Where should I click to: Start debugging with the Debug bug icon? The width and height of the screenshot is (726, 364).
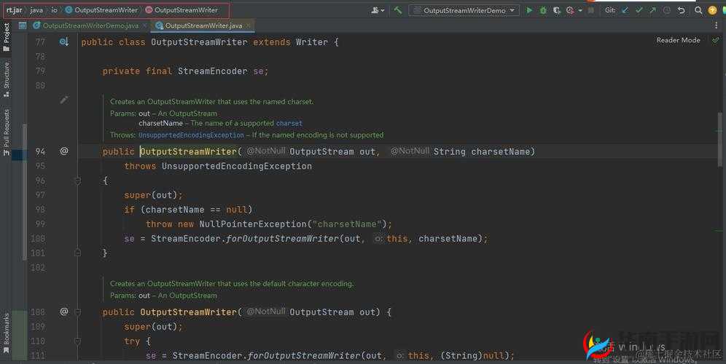click(544, 10)
